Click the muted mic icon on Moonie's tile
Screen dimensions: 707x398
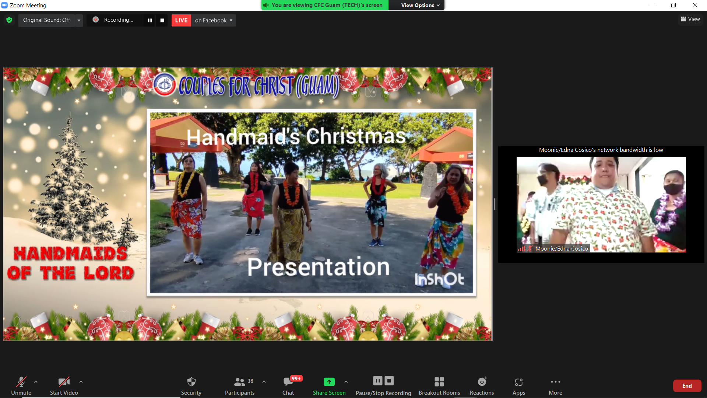530,249
